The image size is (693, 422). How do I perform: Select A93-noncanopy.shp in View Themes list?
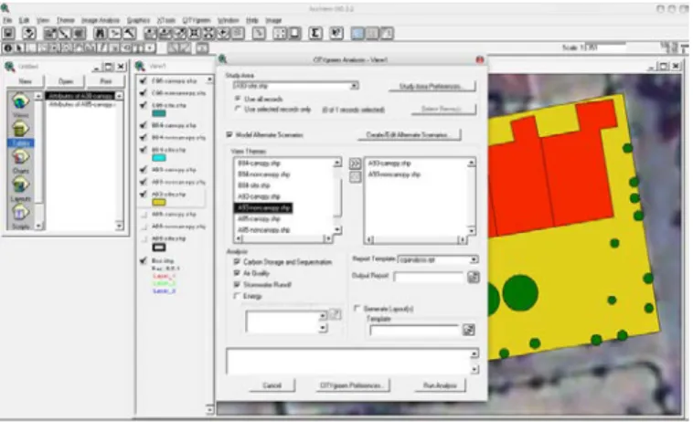click(x=263, y=207)
